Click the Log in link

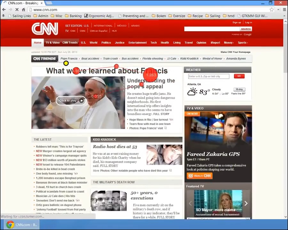(249, 22)
